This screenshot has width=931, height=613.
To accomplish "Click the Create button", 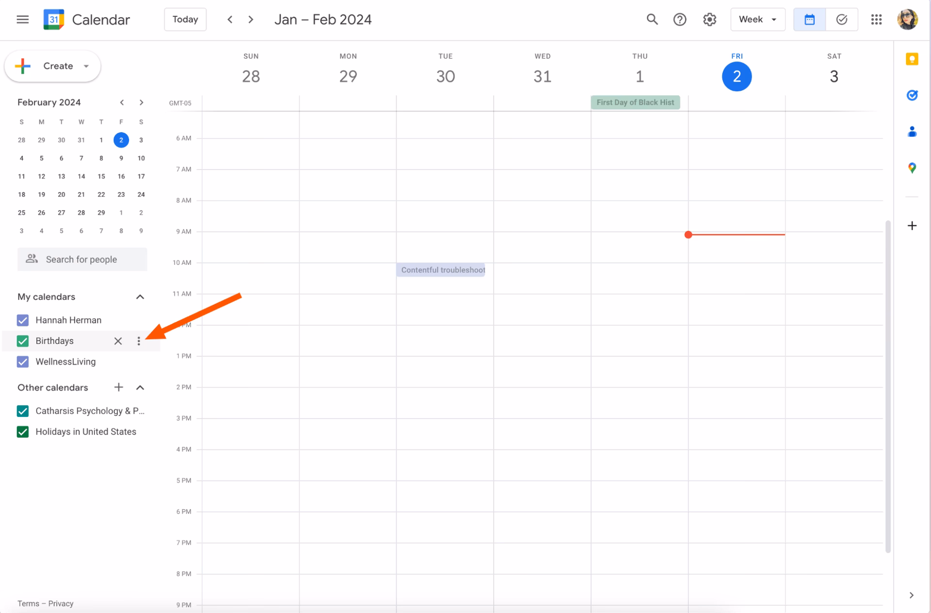I will click(52, 66).
